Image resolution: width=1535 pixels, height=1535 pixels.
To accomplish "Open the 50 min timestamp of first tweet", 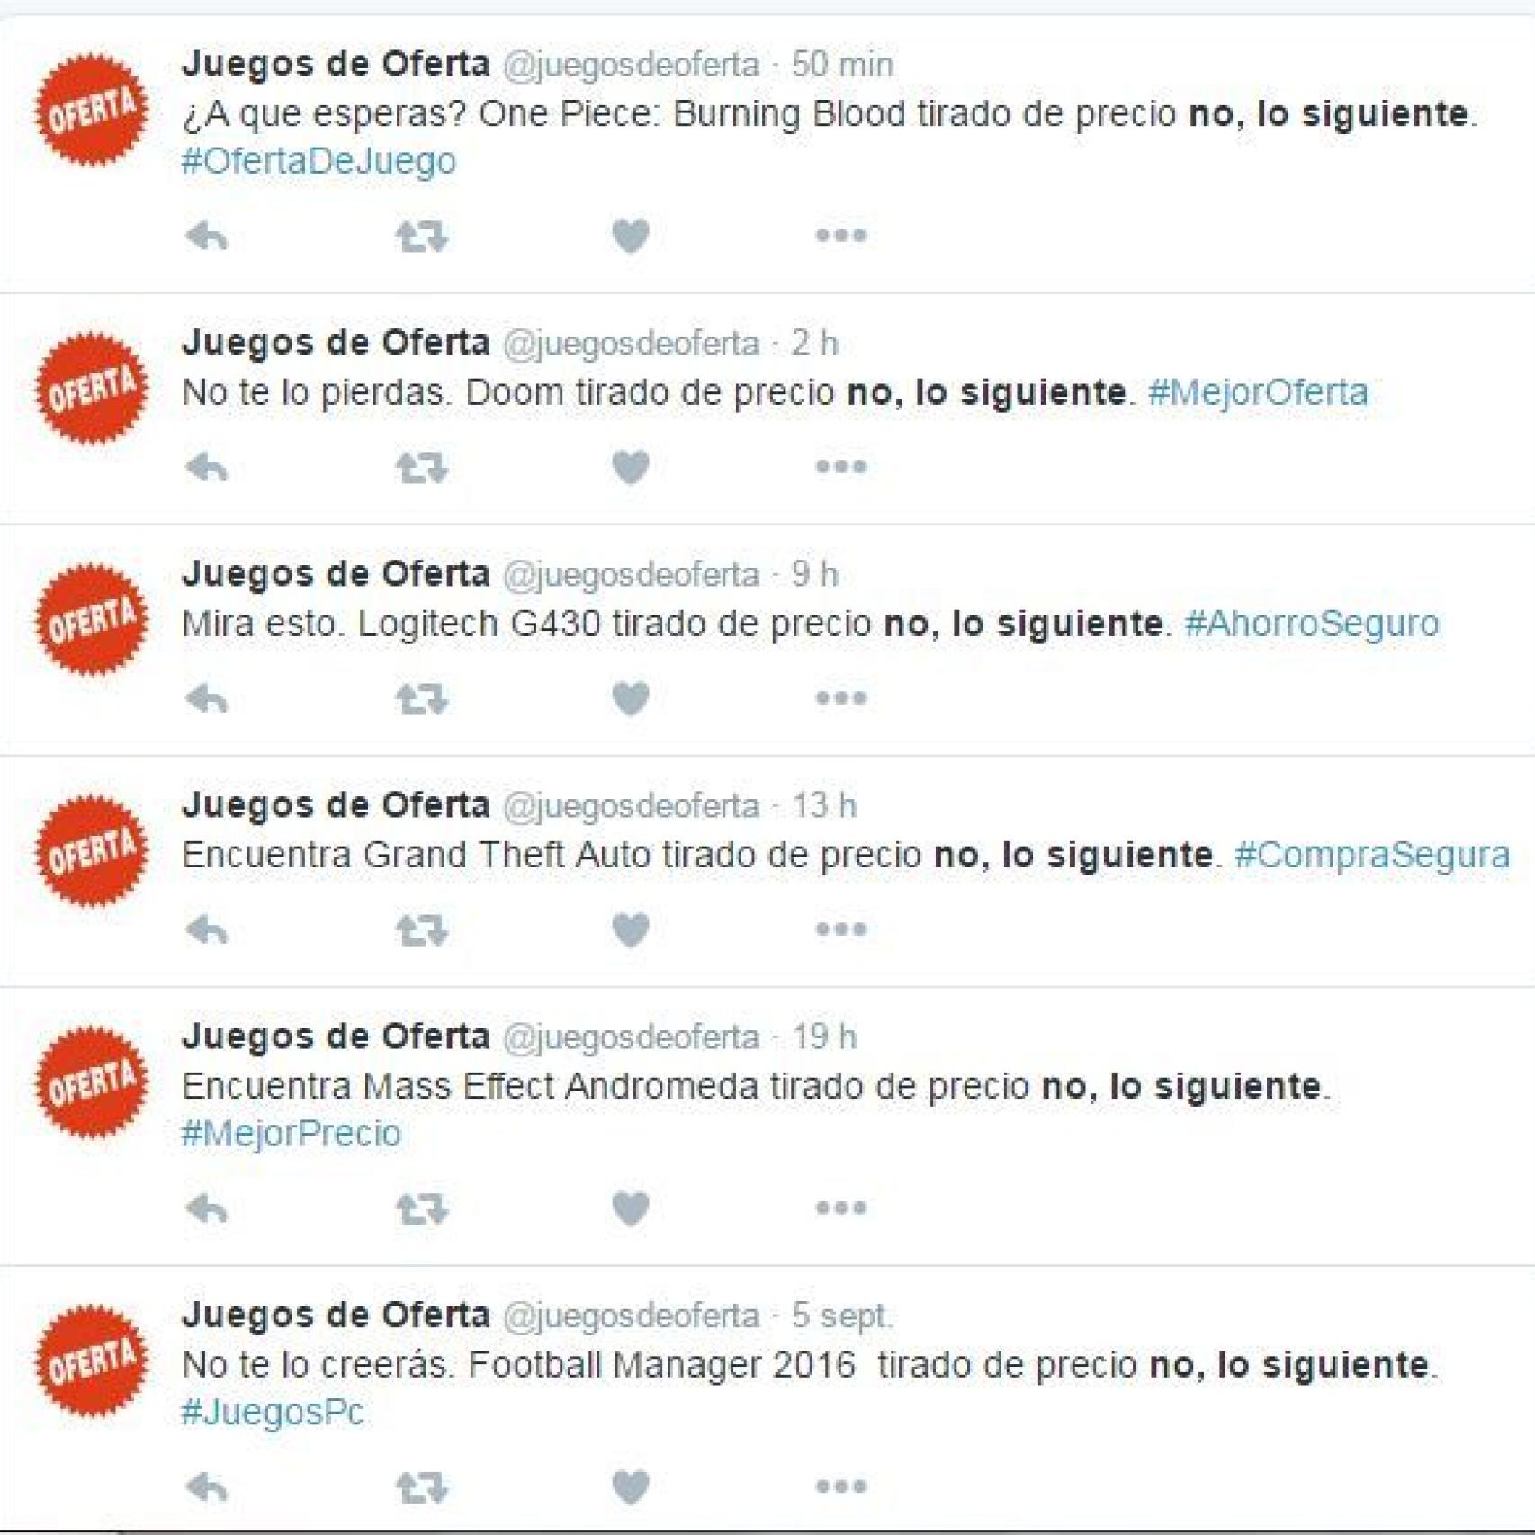I will point(842,65).
